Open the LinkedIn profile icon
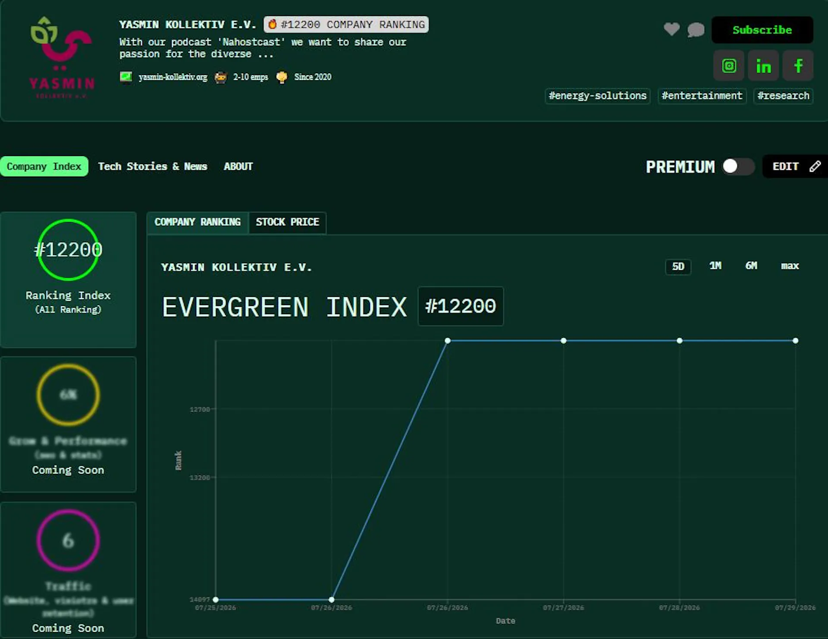 (763, 65)
